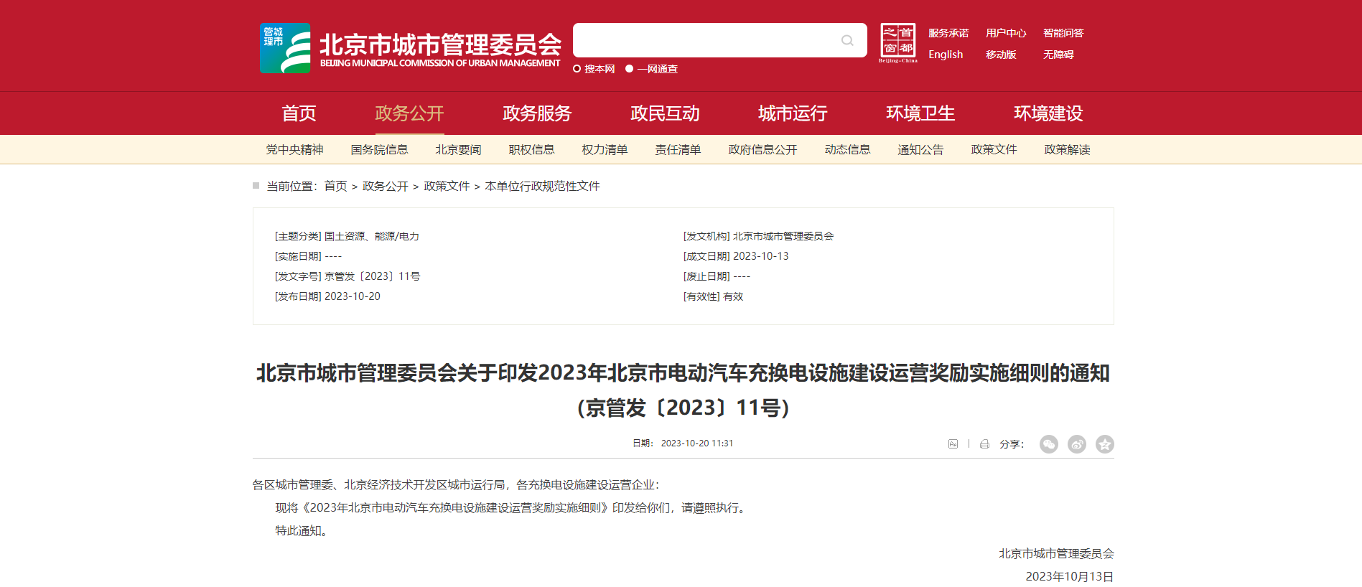
Task: Share article via WeChat icon
Action: (1049, 444)
